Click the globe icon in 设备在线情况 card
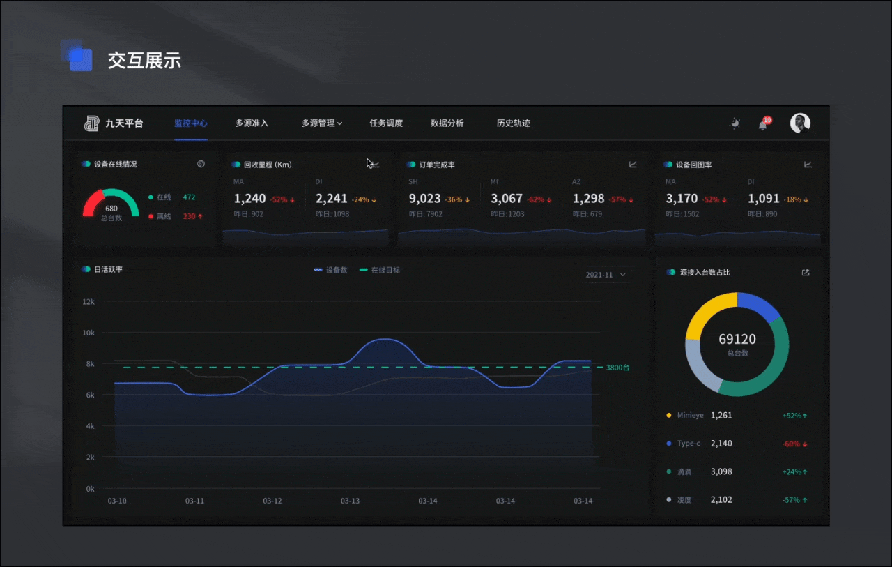This screenshot has height=567, width=892. pos(201,164)
